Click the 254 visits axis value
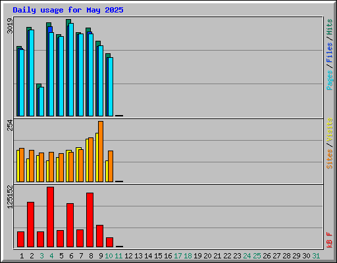 [x=10, y=125]
